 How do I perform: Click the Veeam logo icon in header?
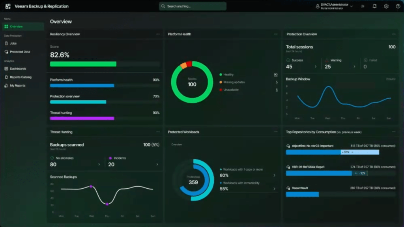[8, 6]
